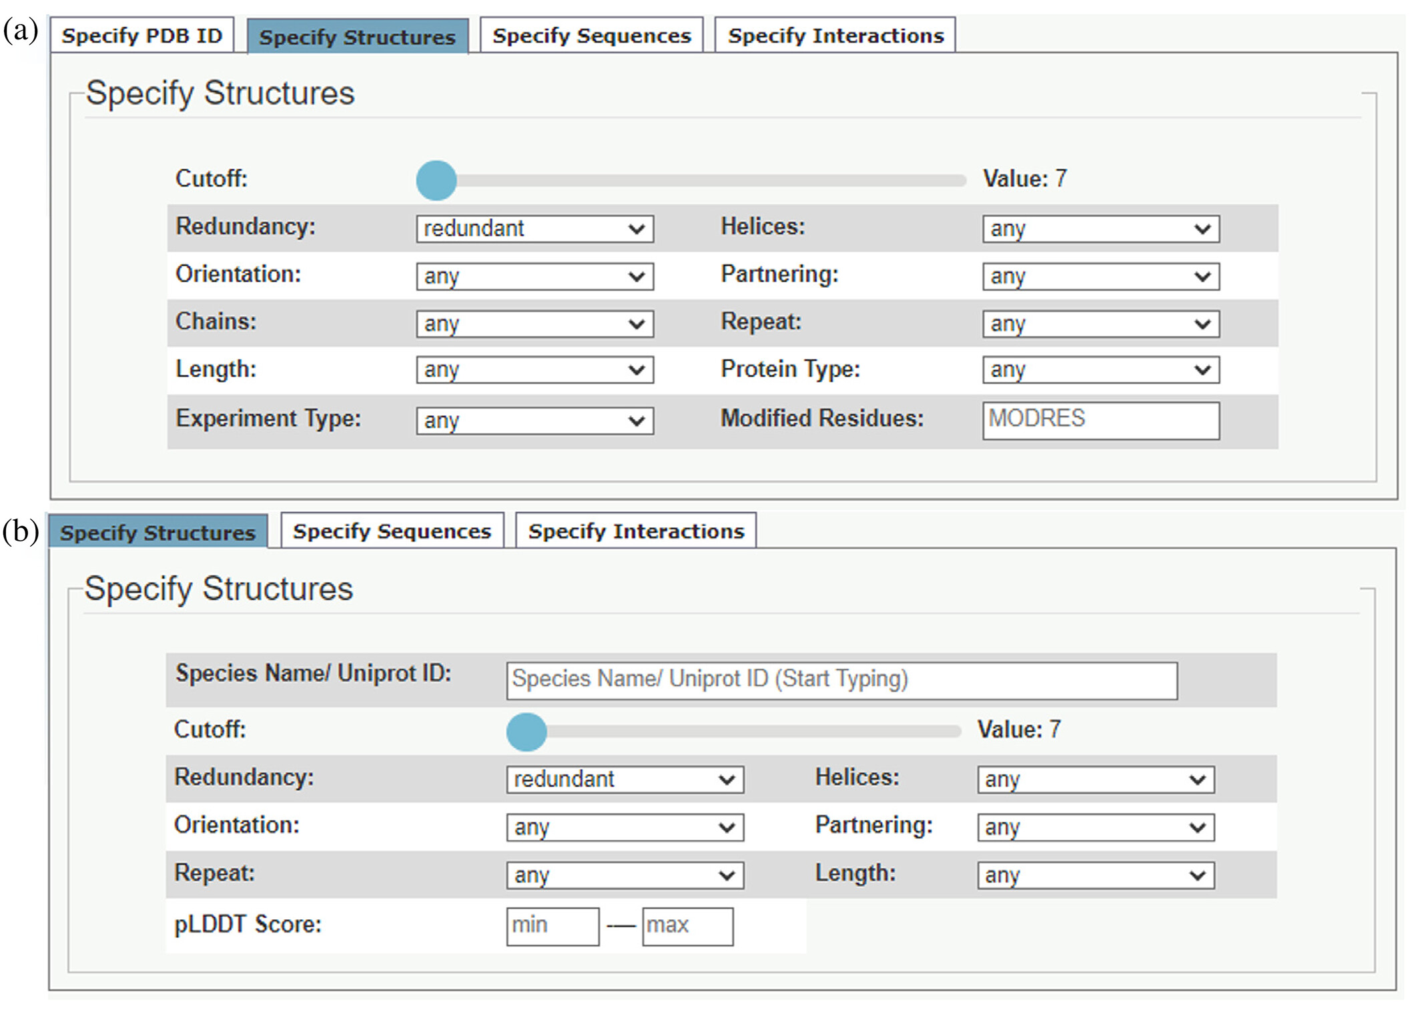
Task: Open Specify Interactions tab in panel (b)
Action: coord(635,531)
